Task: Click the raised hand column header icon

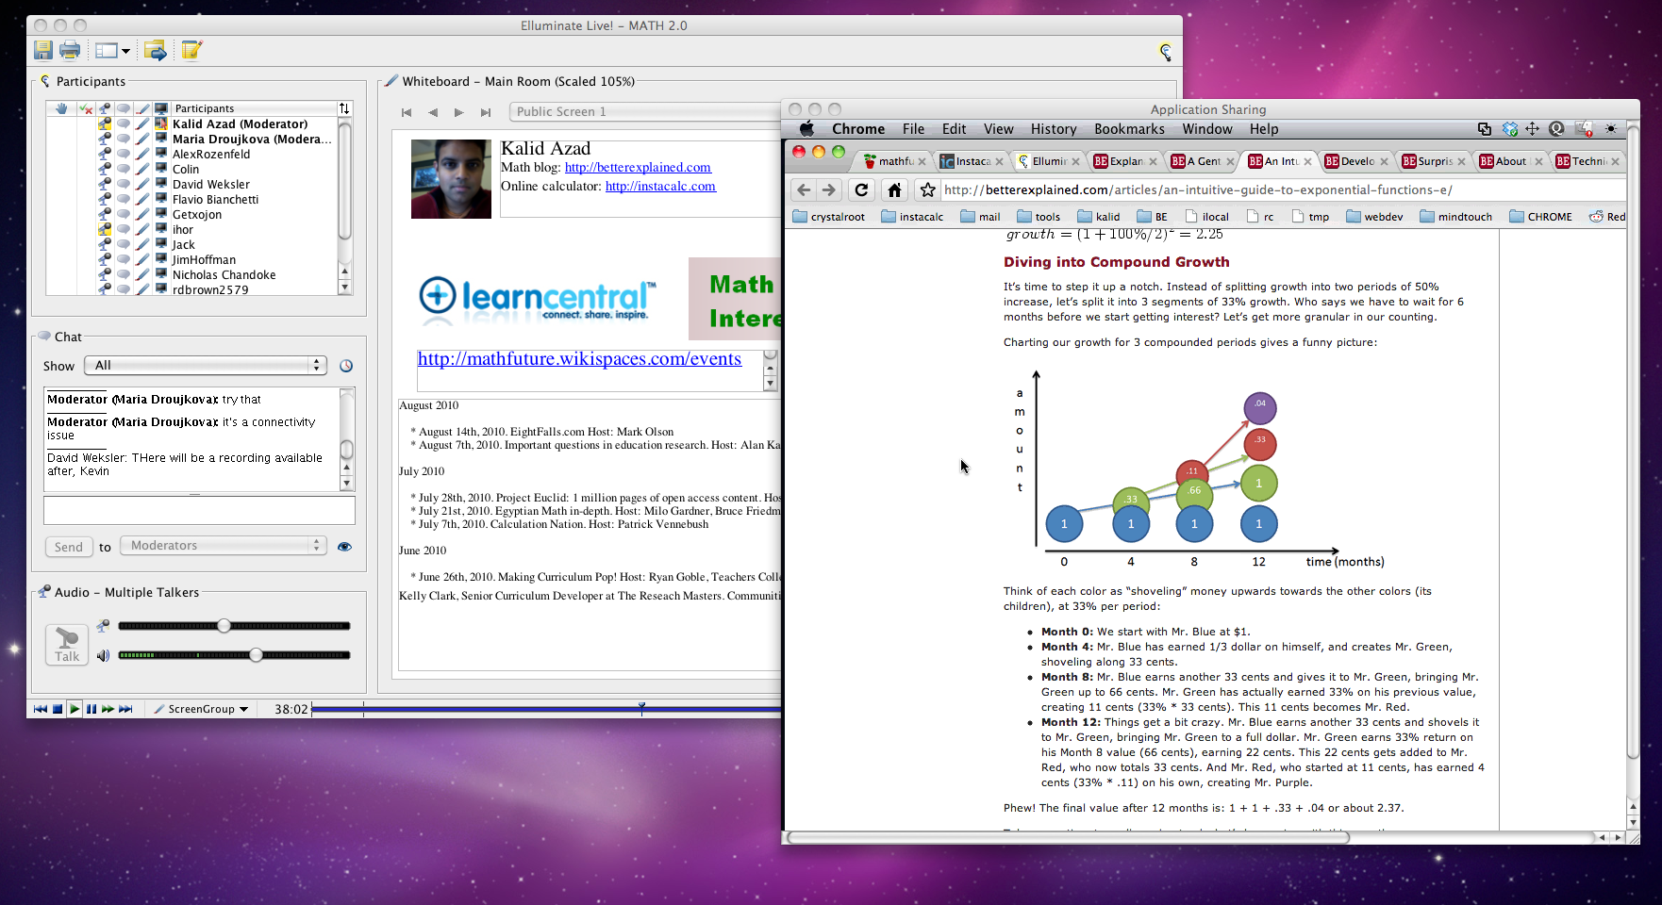Action: pyautogui.click(x=61, y=108)
